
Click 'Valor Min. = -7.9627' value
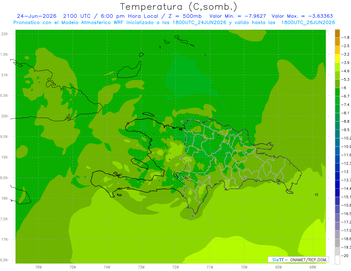click(238, 16)
